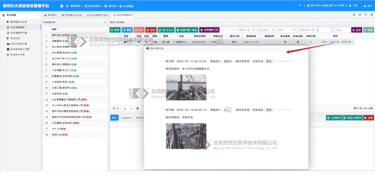Viewport: 375px width, 176px height.
Task: Click the 查看违章记录 dialog title icon
Action: tap(148, 49)
